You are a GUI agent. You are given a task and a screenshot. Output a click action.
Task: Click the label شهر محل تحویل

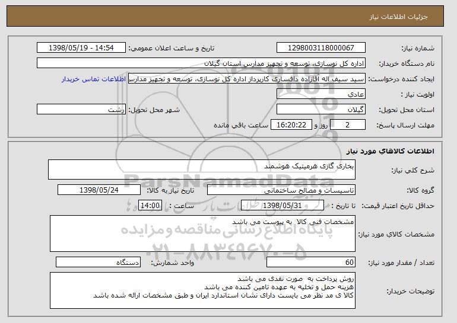(154, 110)
